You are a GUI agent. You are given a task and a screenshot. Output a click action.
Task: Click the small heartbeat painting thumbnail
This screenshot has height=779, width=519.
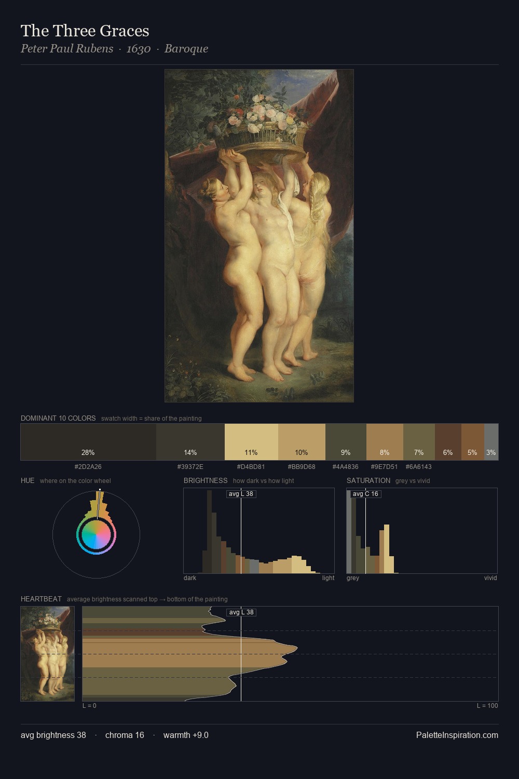click(47, 654)
